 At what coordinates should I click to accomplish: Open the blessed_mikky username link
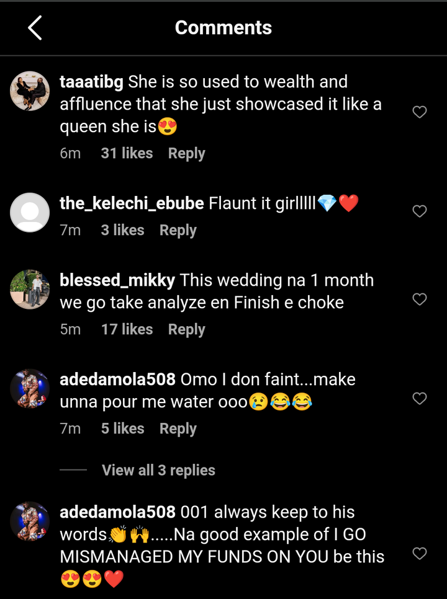coord(118,280)
